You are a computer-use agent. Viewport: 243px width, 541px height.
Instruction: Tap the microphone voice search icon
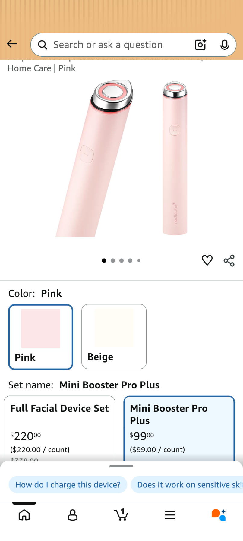(224, 45)
